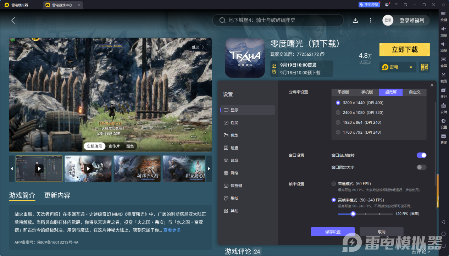Click the screenshot scissors icon in sidebar
This screenshot has height=256, width=449.
[443, 75]
